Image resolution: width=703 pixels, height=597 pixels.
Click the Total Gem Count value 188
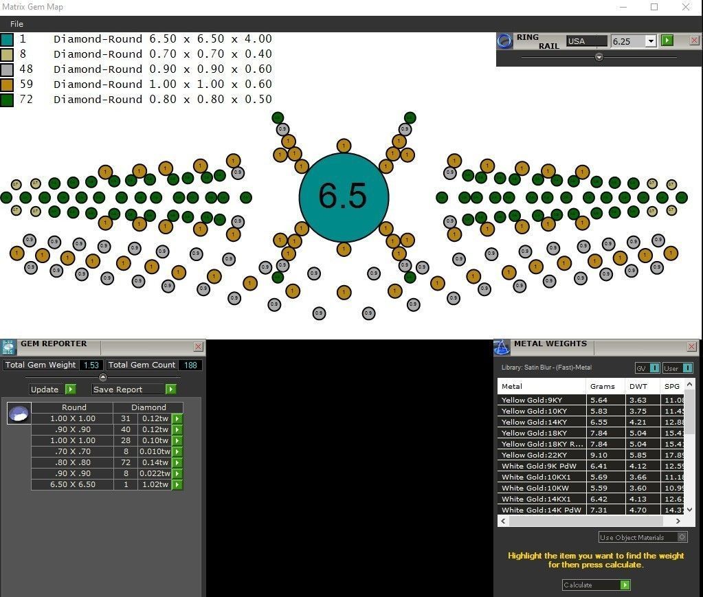pos(190,365)
